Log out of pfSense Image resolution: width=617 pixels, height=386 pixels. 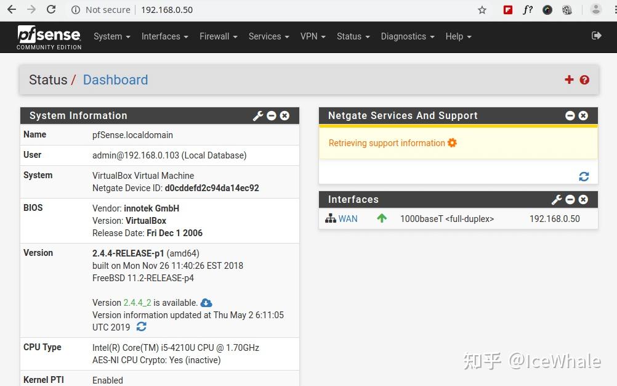[596, 36]
